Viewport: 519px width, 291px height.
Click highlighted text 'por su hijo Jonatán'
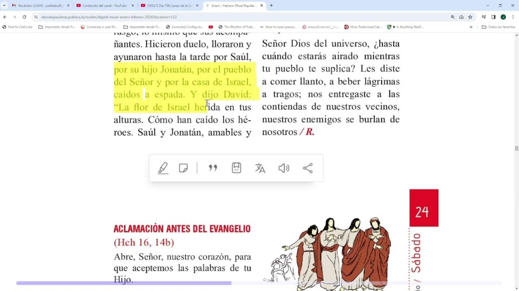tap(154, 70)
